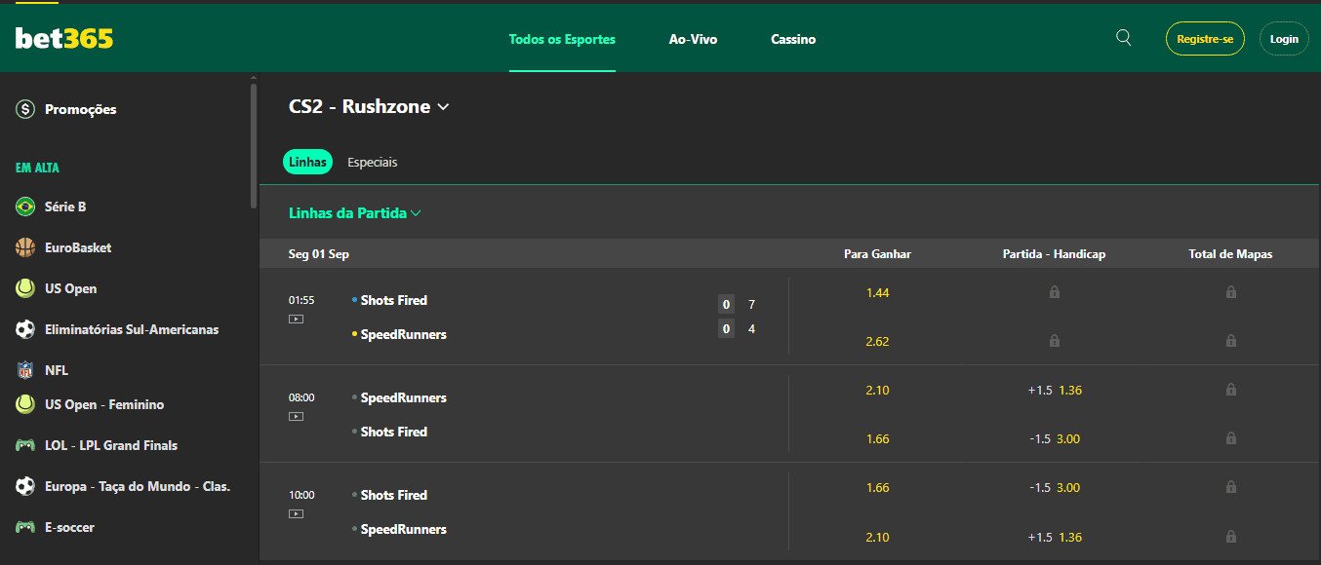Click the NFL shield icon

coord(25,370)
